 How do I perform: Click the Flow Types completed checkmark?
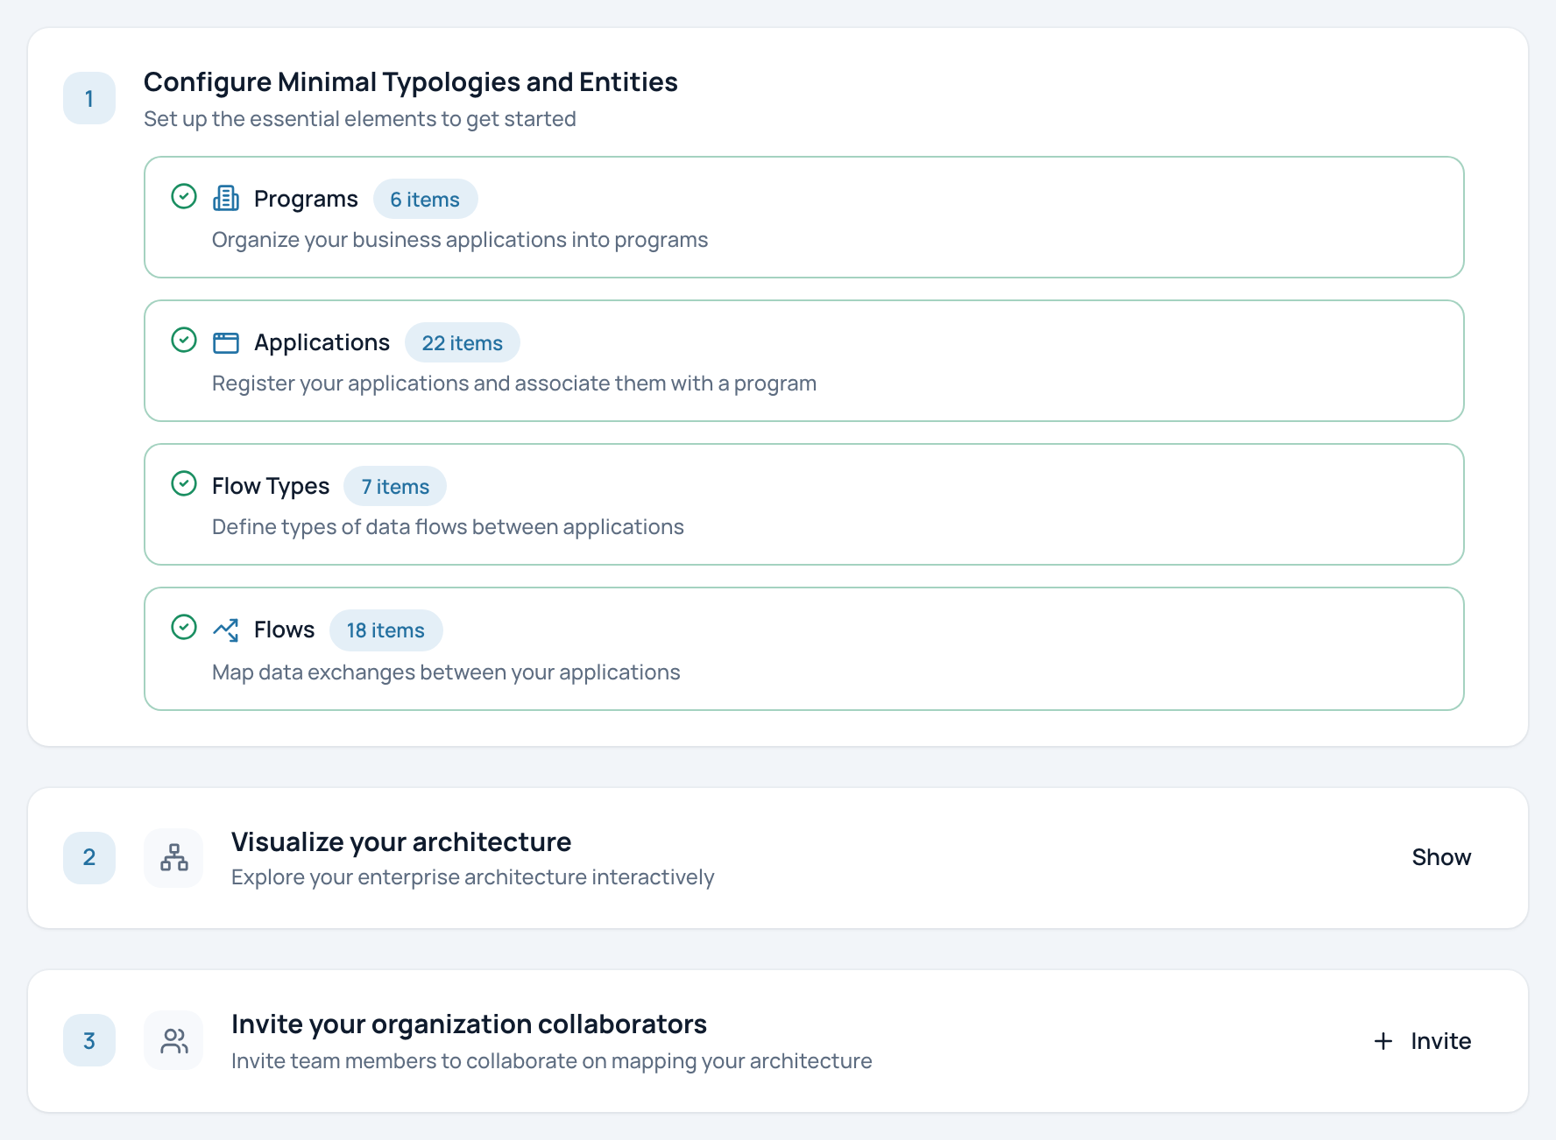click(184, 483)
